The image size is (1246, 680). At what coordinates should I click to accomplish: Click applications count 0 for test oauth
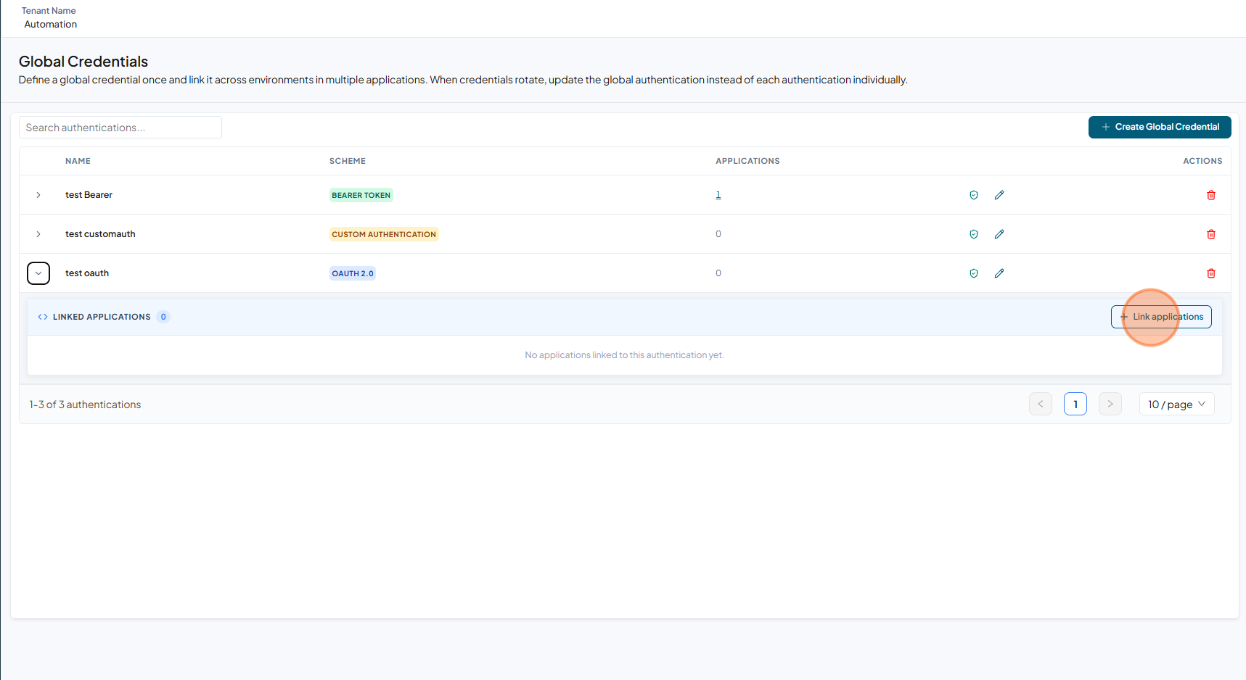(718, 273)
